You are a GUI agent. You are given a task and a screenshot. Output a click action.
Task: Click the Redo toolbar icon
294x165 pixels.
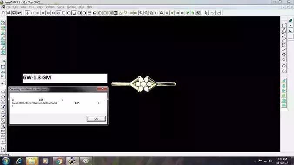[x=218, y=13]
